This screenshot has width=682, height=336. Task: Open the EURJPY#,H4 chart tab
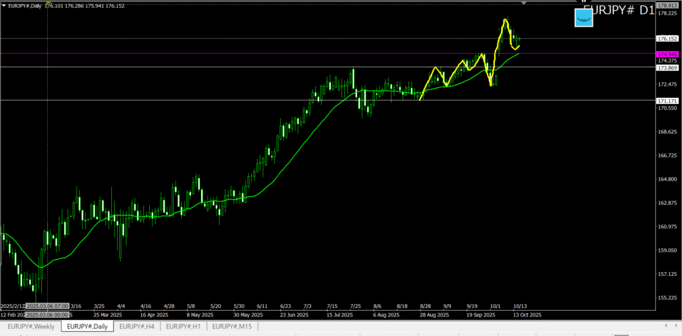pos(137,326)
